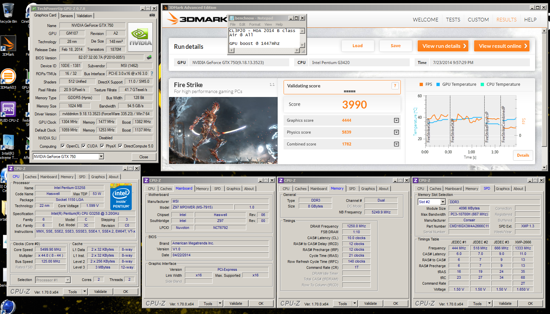The width and height of the screenshot is (550, 314).
Task: Click the Tools button in CPU-Z Memory window
Action: 343,303
